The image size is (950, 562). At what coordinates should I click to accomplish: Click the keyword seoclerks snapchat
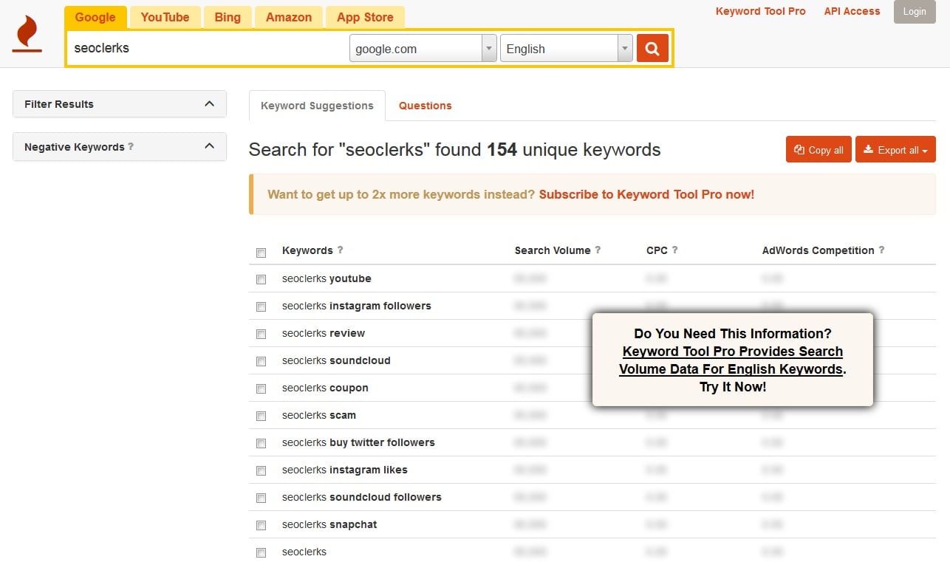(329, 524)
